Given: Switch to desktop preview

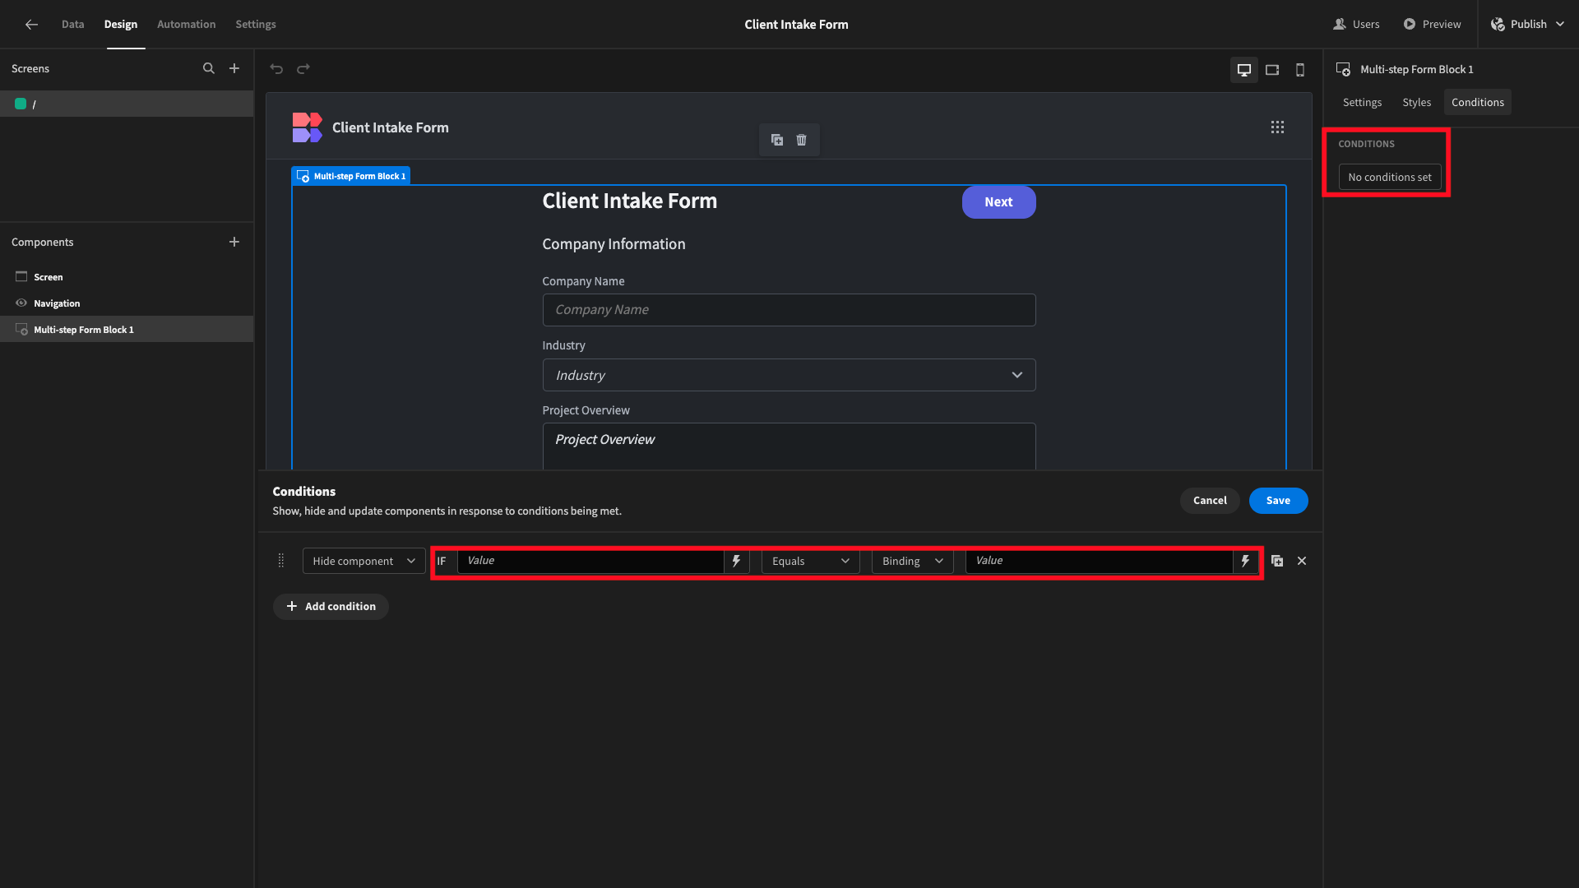Looking at the screenshot, I should 1244,70.
